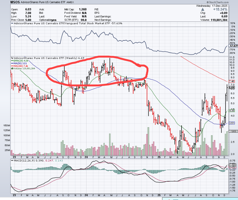Click the candlestick icon before the Weekly chart title
This screenshot has width=238, height=200.
(12, 58)
